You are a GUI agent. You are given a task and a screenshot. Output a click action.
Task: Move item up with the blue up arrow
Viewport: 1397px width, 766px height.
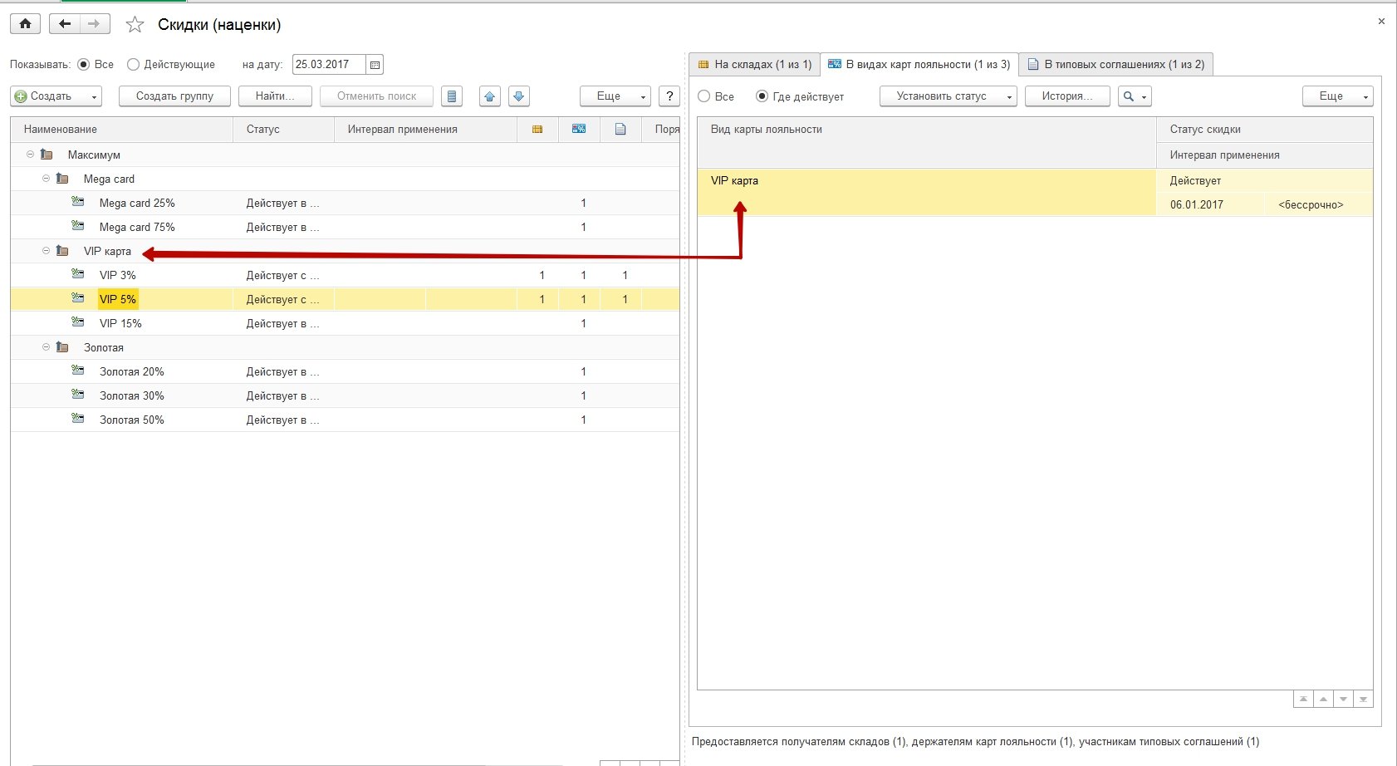[490, 96]
